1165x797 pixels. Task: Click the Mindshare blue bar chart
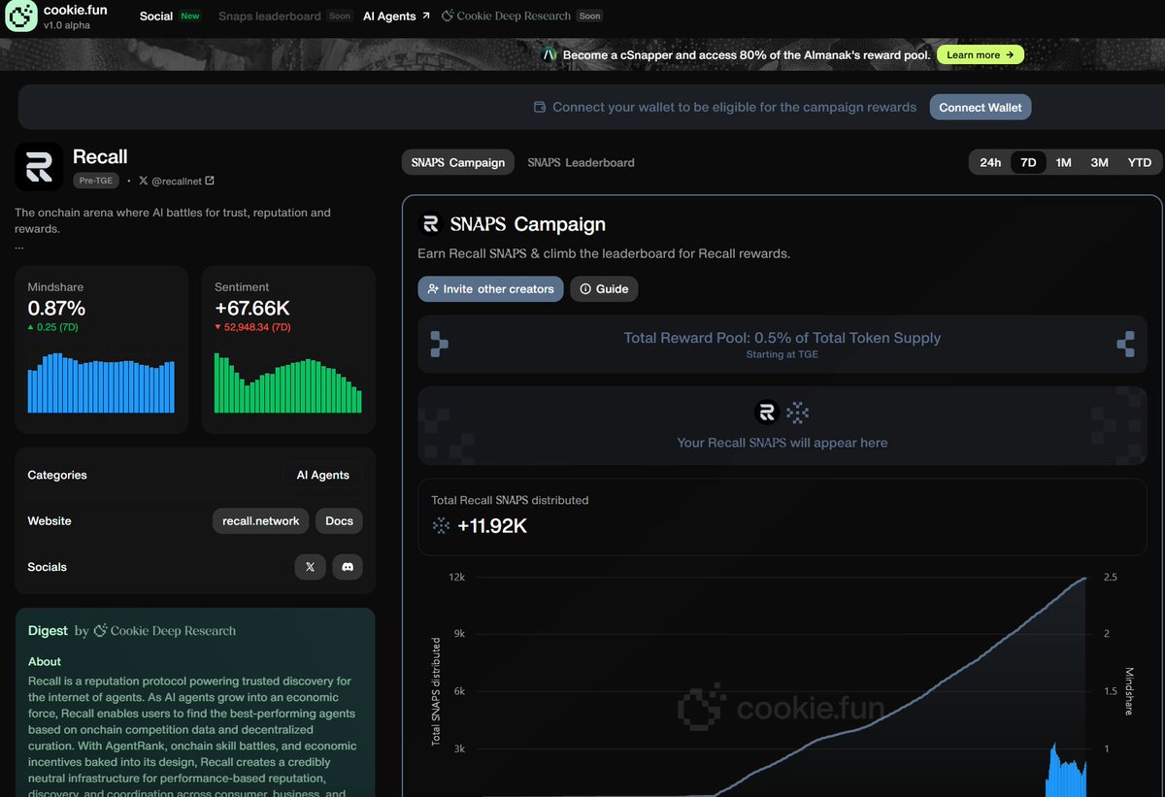point(101,383)
